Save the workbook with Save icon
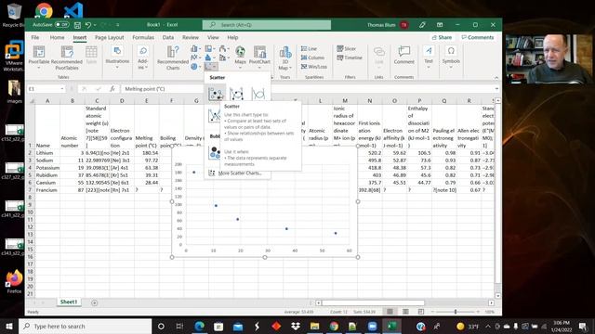Viewport: 595px width, 334px height. (77, 25)
